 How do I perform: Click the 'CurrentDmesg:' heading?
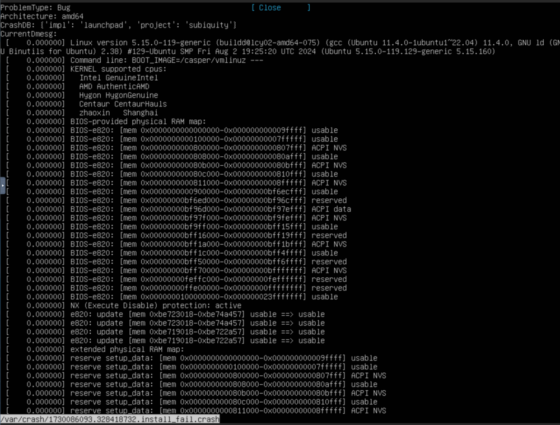(29, 34)
